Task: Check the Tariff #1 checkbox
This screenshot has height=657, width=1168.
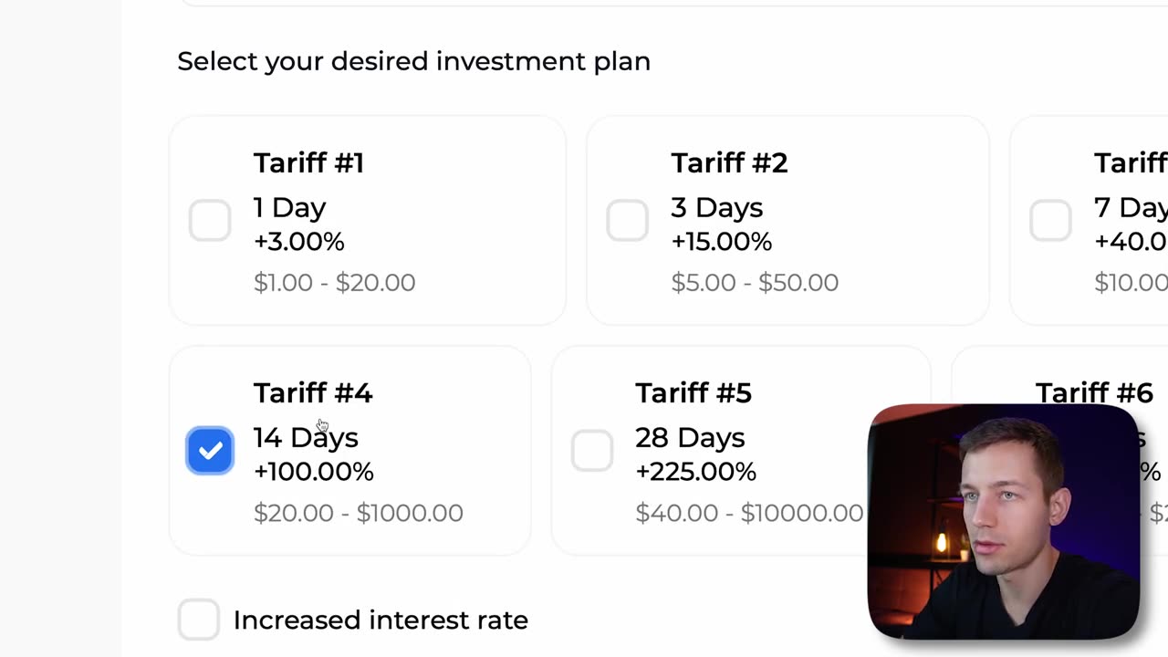Action: click(210, 221)
